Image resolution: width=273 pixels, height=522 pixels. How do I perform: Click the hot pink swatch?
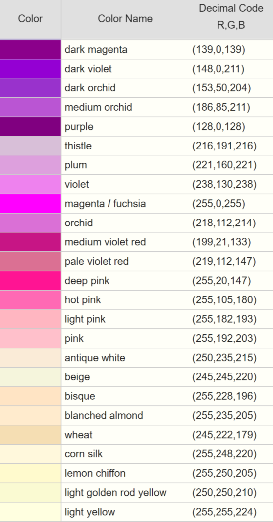pyautogui.click(x=31, y=300)
